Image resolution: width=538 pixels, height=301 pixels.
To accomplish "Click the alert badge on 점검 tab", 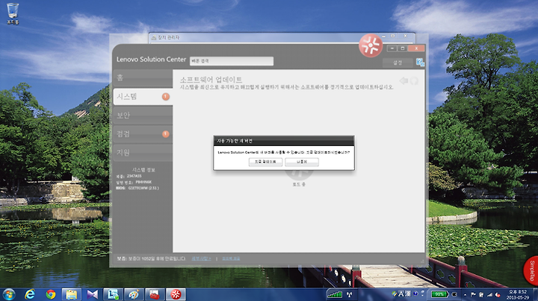I will [166, 134].
